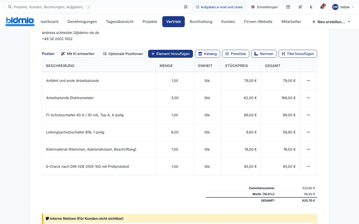Click Titel hinzufügen button
Image resolution: width=359 pixels, height=224 pixels.
pyautogui.click(x=298, y=54)
